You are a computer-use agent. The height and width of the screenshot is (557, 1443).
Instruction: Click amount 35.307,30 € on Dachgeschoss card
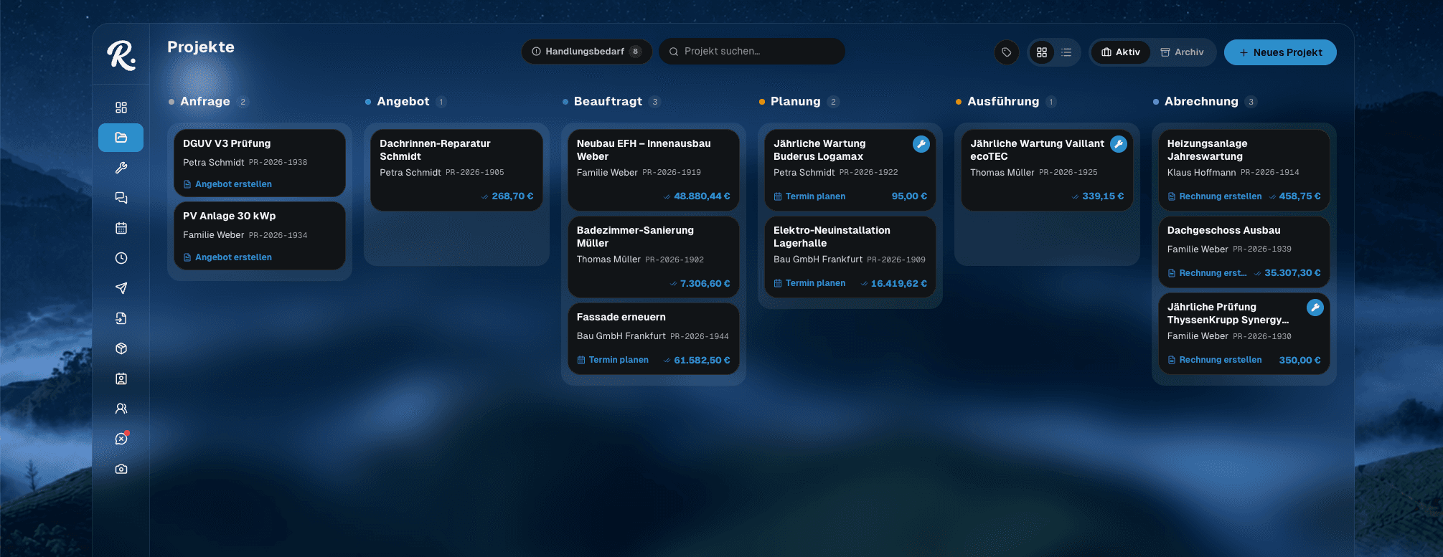point(1292,273)
